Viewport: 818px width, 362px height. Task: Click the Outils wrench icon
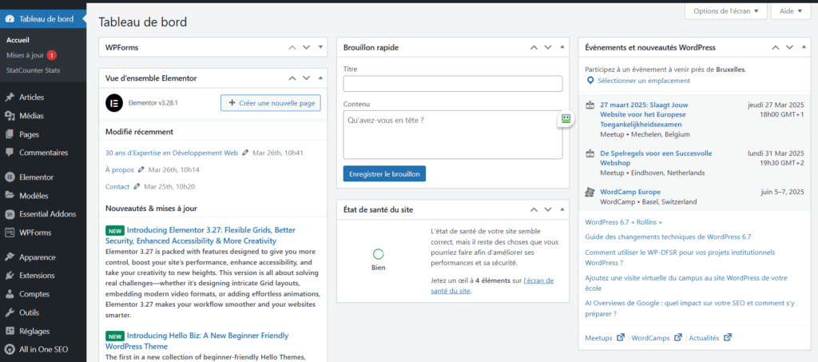coord(10,312)
